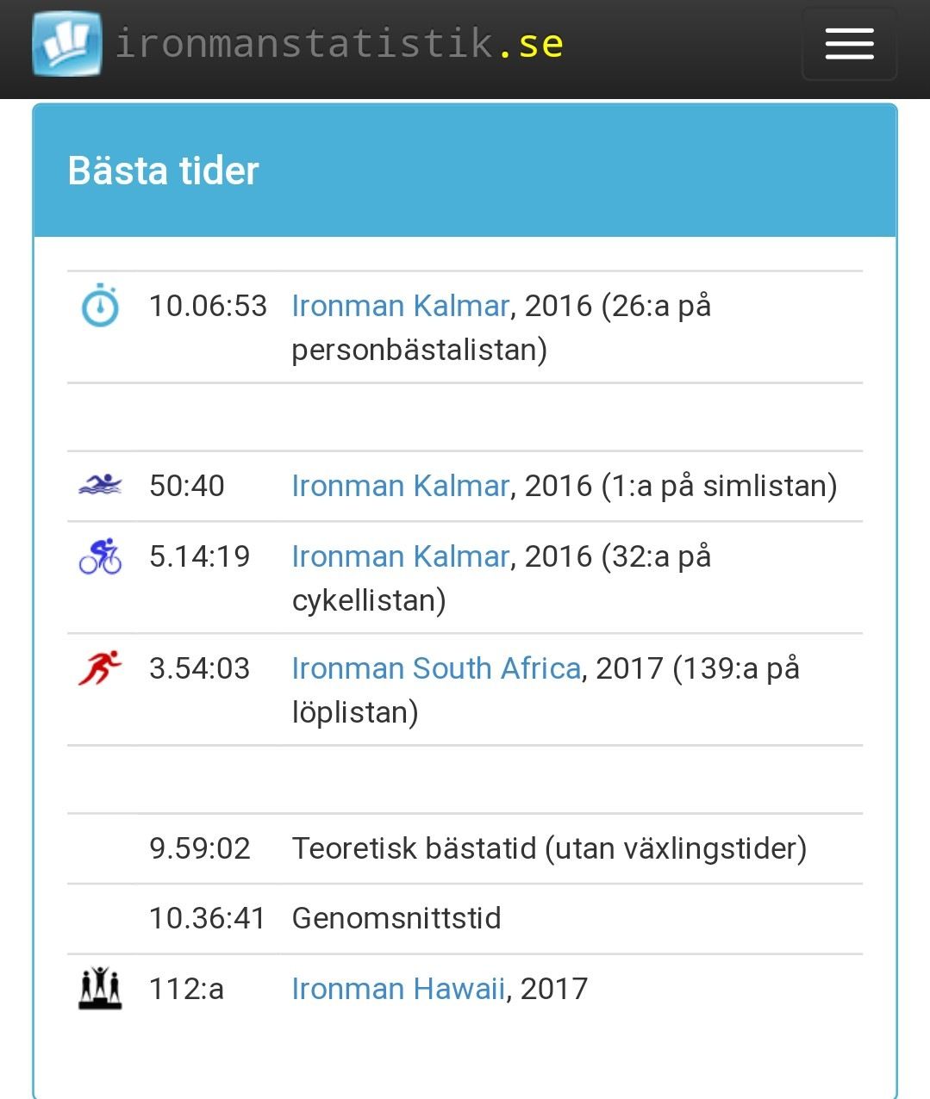The width and height of the screenshot is (930, 1099).
Task: Open Ironman Kalmar link in swim row
Action: tap(400, 486)
